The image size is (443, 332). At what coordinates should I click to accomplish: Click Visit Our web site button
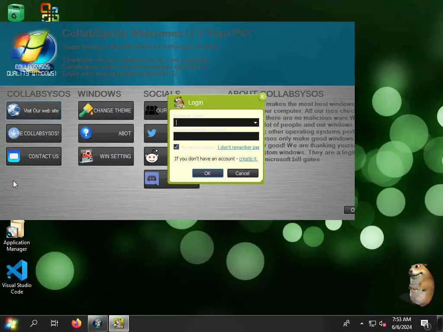(34, 110)
